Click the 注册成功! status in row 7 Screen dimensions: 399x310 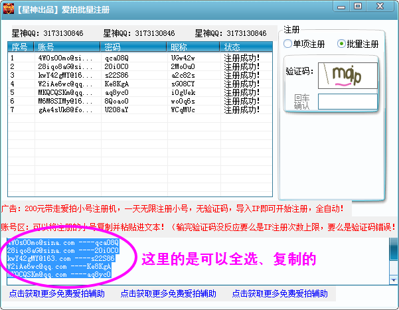click(242, 110)
